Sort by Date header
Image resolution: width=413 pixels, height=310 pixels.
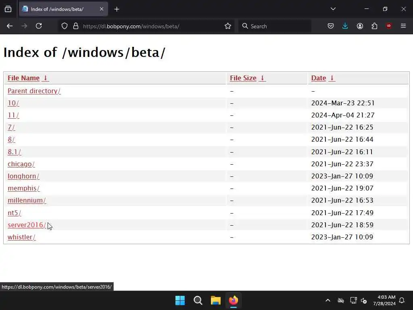pyautogui.click(x=319, y=78)
